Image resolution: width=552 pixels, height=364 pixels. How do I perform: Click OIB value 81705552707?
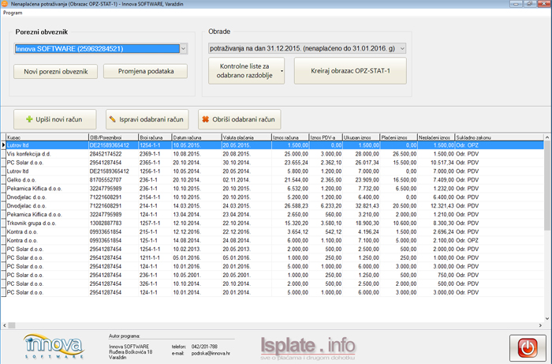[106, 180]
